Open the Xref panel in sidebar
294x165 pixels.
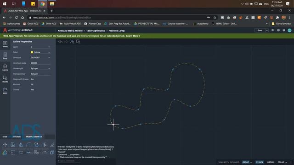click(x=5, y=91)
